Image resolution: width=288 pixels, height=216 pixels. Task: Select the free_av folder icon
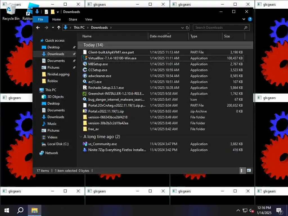pyautogui.click(x=85, y=129)
